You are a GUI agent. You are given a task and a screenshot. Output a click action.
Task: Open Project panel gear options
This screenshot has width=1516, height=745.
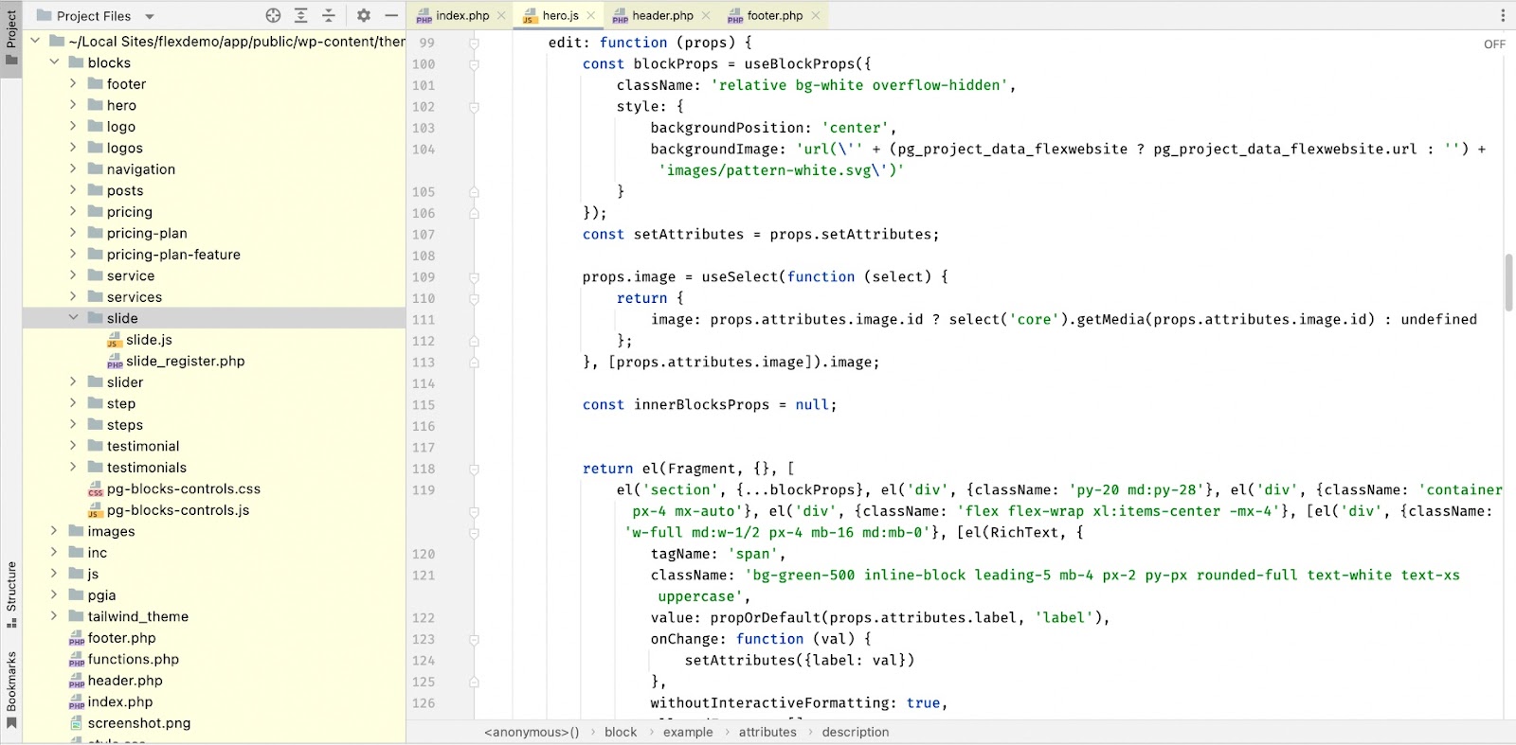pyautogui.click(x=364, y=15)
